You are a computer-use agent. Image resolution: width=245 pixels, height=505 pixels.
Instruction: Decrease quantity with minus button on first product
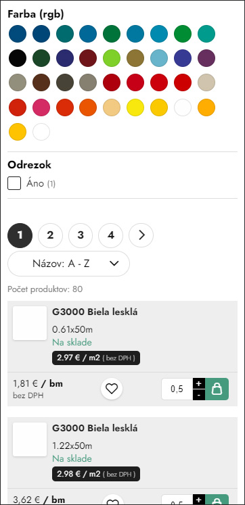[199, 395]
